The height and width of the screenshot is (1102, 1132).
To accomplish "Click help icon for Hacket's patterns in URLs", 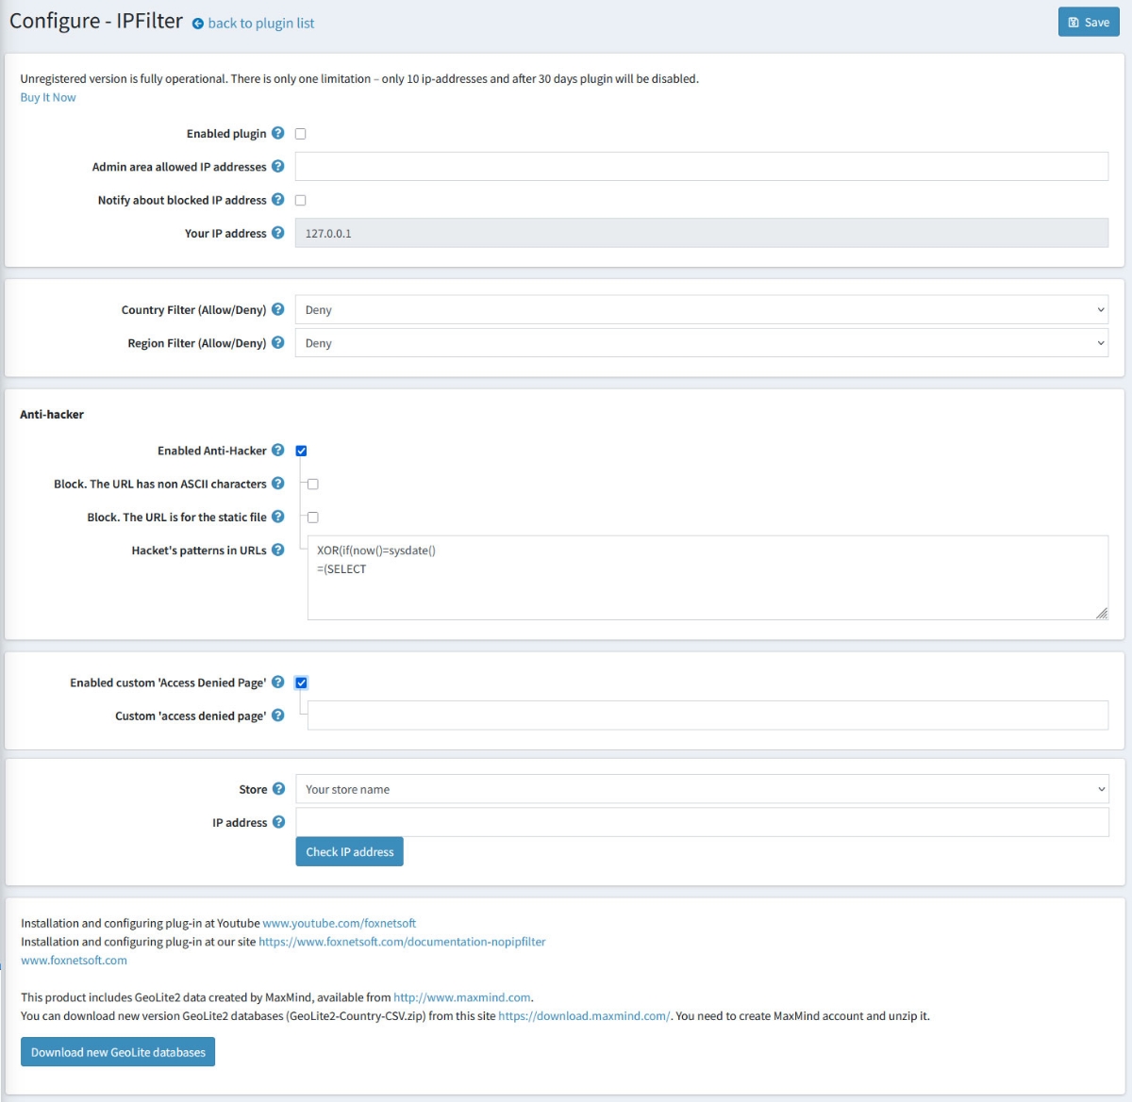I will pyautogui.click(x=278, y=550).
